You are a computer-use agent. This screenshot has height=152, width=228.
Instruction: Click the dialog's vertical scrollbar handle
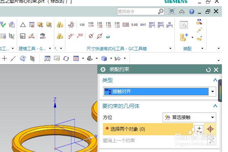click(220, 90)
